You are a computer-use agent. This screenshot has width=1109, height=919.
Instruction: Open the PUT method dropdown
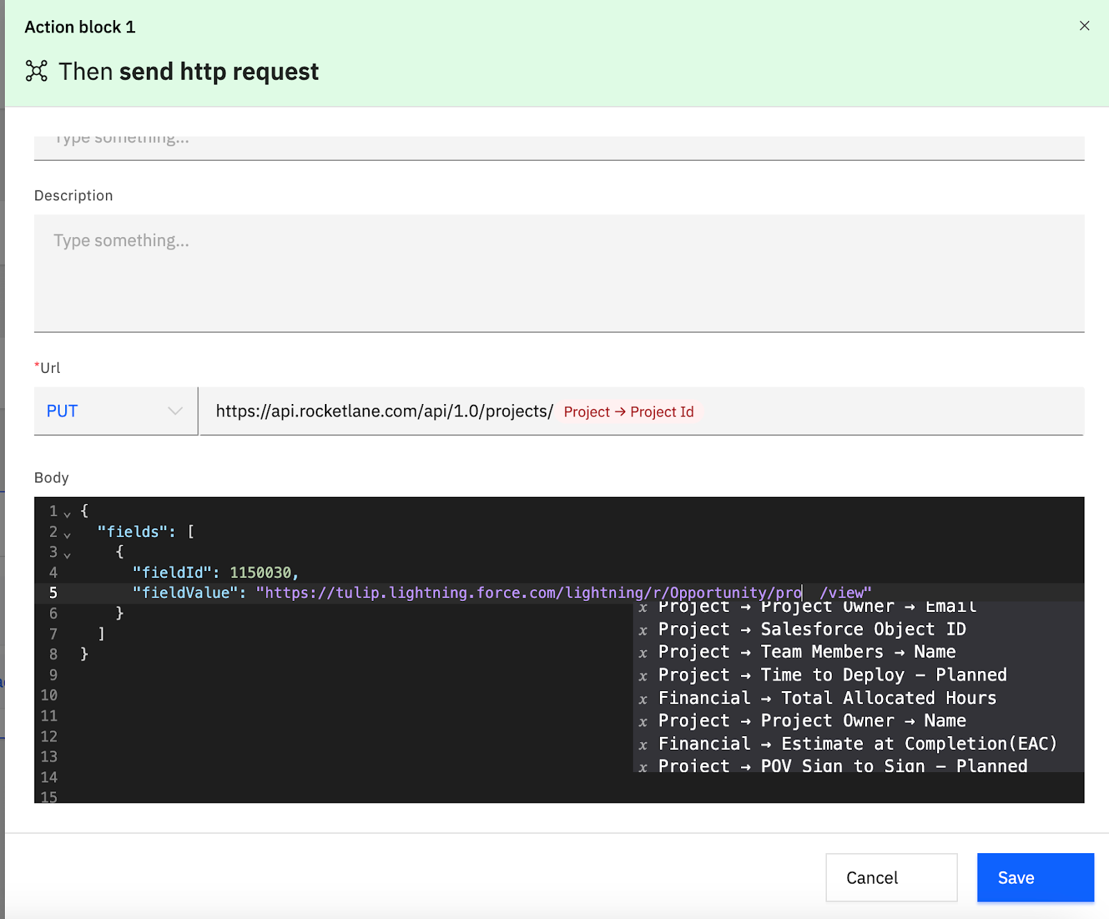(x=116, y=411)
